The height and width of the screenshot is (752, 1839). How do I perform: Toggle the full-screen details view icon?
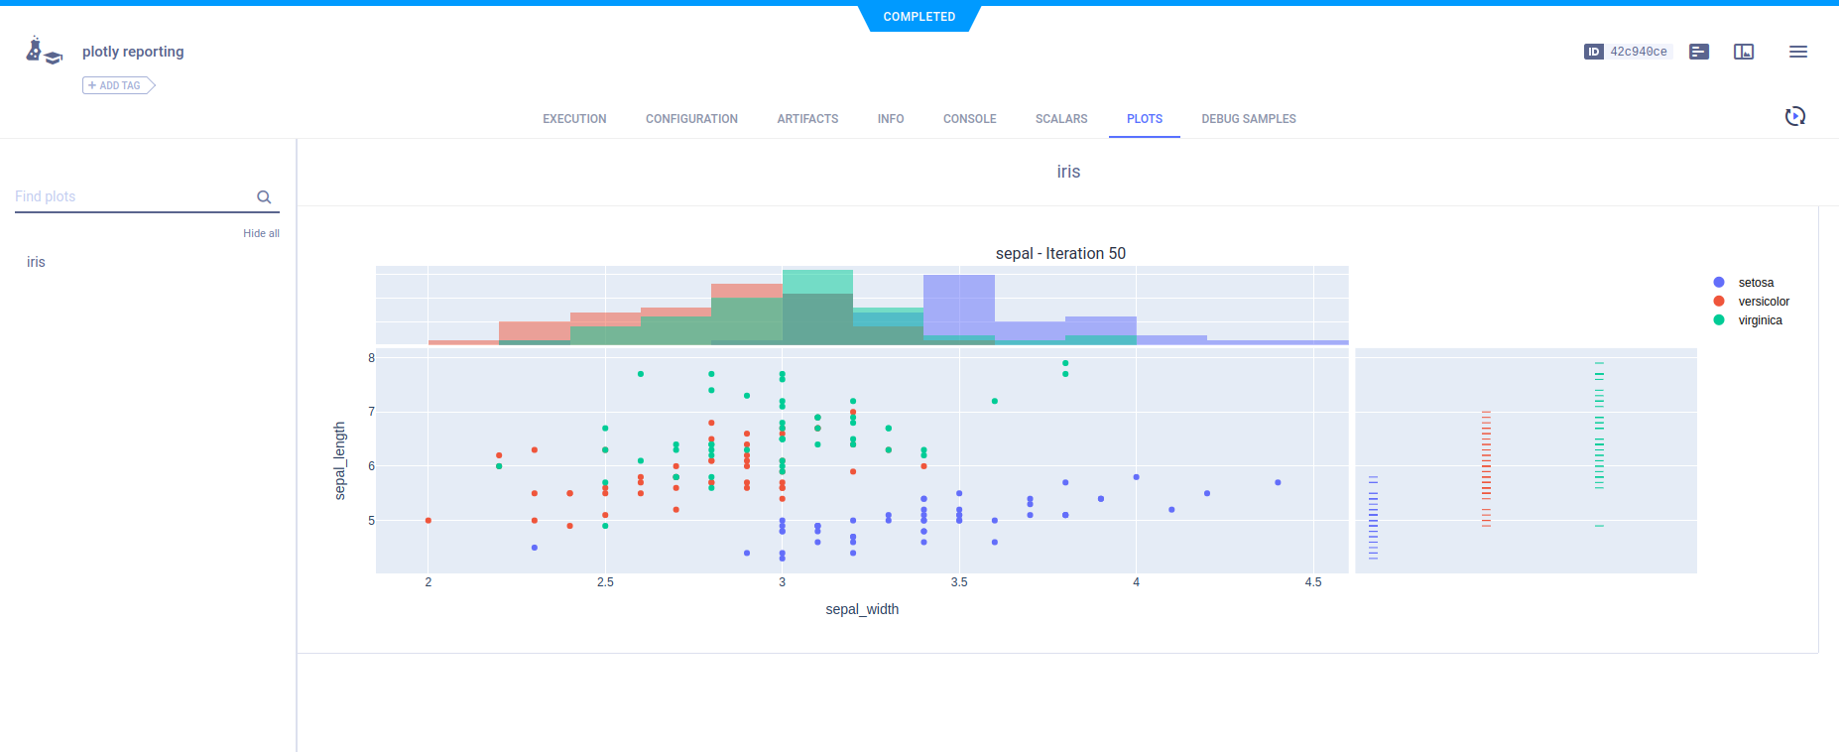1744,52
